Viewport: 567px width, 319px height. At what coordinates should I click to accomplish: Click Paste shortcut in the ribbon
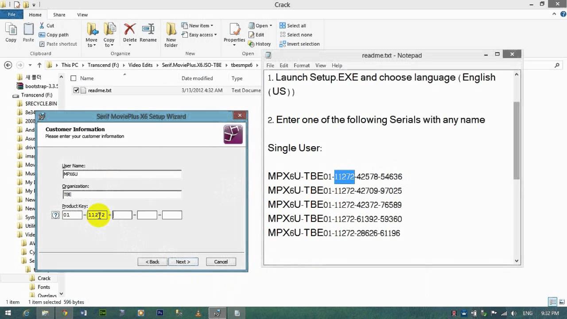[58, 44]
